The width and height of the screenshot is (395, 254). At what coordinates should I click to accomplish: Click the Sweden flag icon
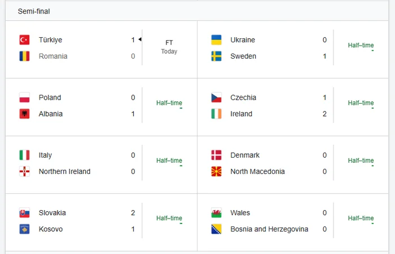coord(216,56)
